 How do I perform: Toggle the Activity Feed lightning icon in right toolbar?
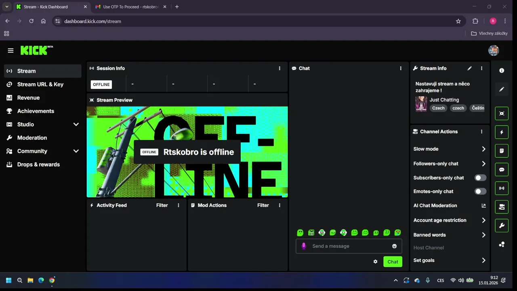[502, 132]
